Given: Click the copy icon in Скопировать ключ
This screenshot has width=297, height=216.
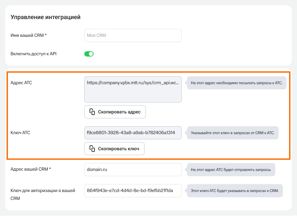Looking at the screenshot, I should (x=92, y=149).
